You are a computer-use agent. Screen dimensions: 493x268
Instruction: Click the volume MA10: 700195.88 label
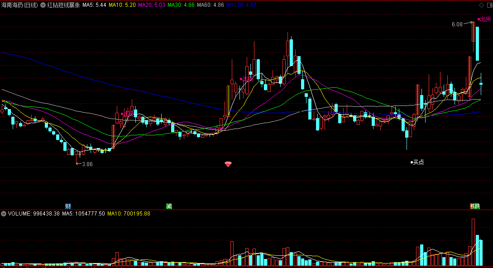(x=129, y=214)
